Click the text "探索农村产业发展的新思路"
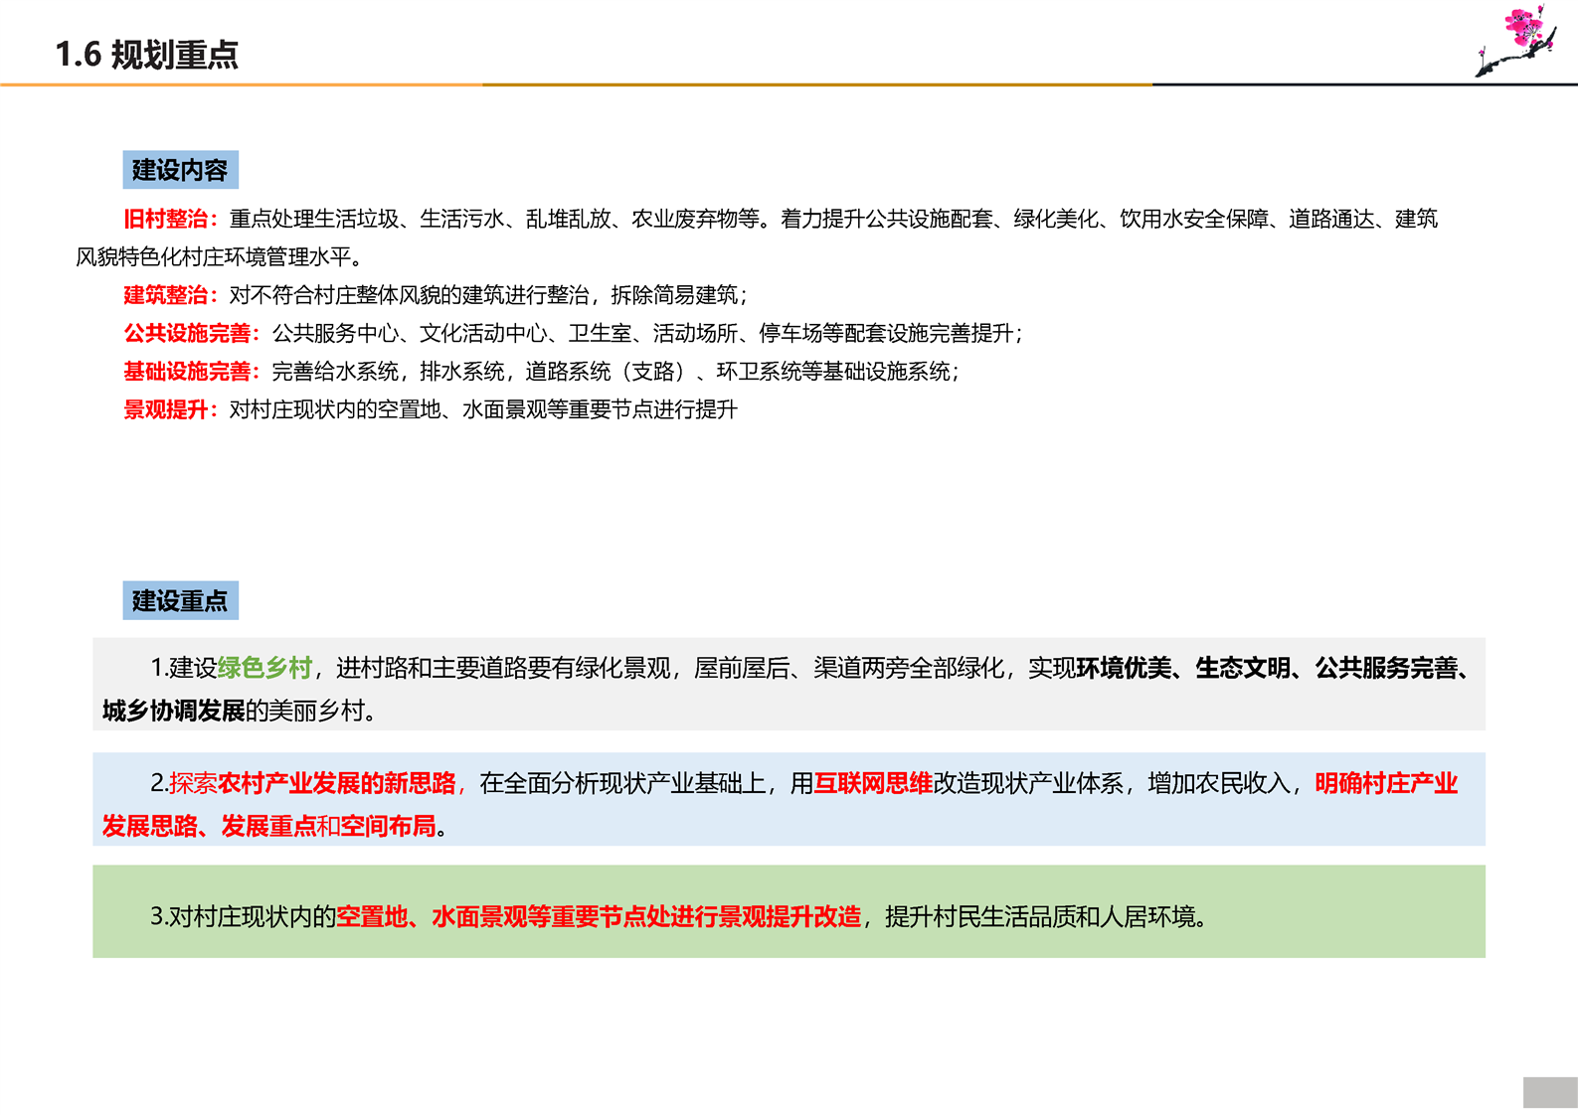 [x=312, y=783]
